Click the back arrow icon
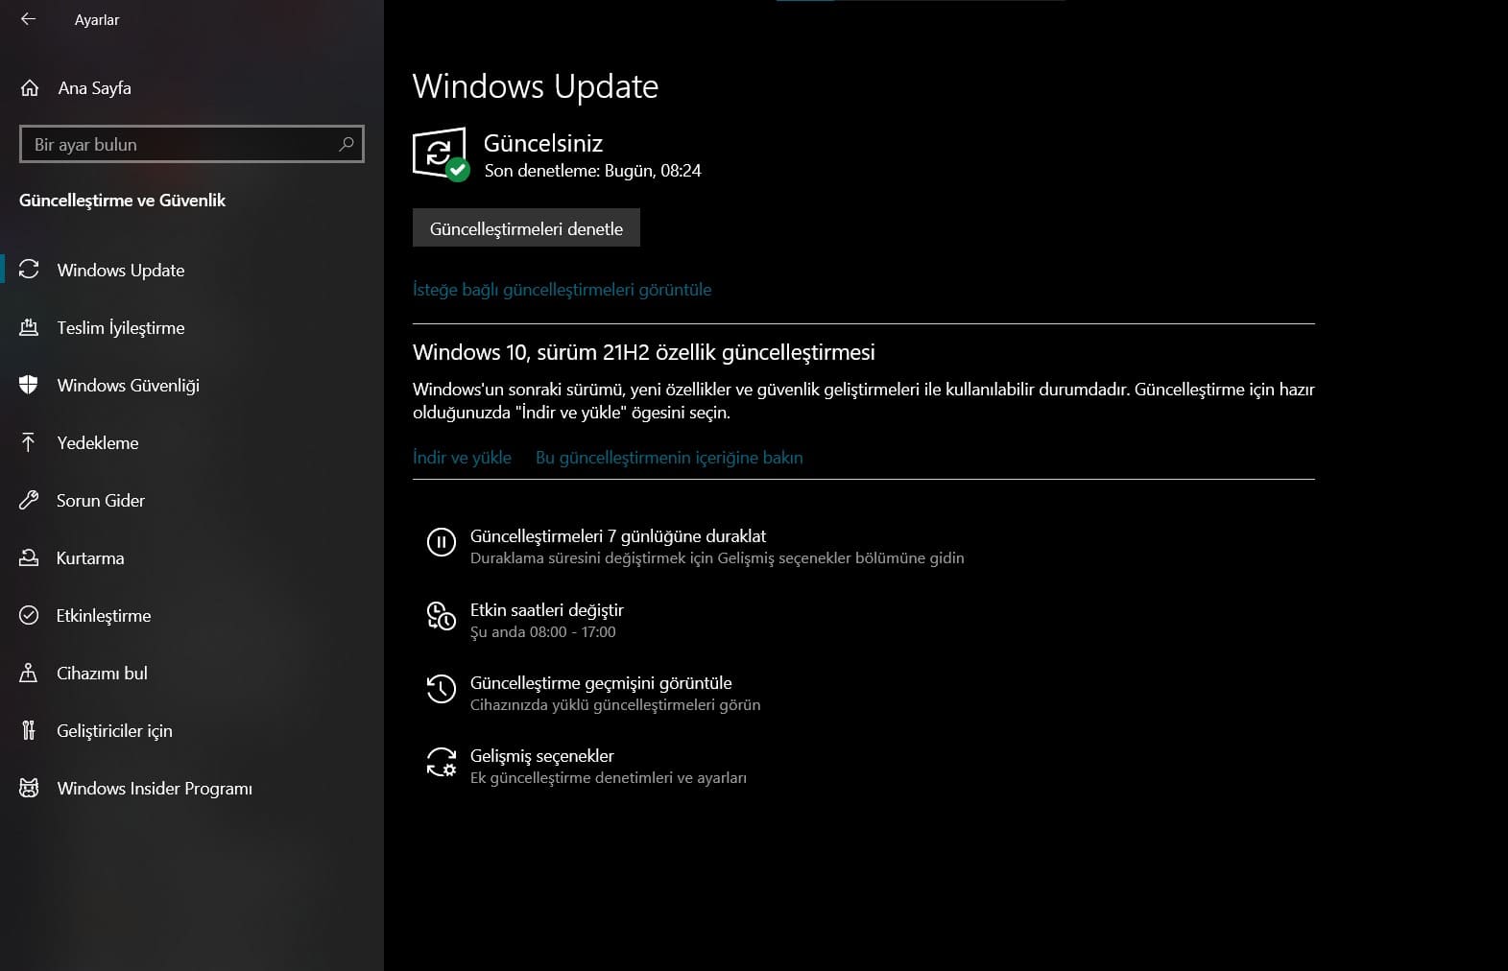This screenshot has height=971, width=1508. point(28,19)
